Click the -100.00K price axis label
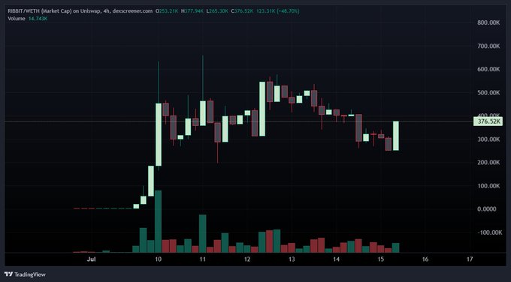The width and height of the screenshot is (511, 282). point(489,232)
